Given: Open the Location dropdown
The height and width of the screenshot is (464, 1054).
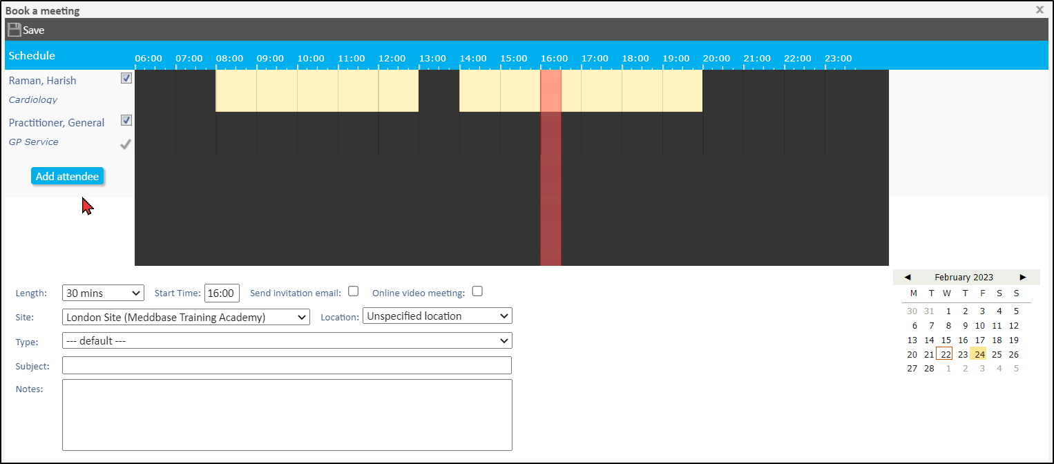Looking at the screenshot, I should 437,316.
